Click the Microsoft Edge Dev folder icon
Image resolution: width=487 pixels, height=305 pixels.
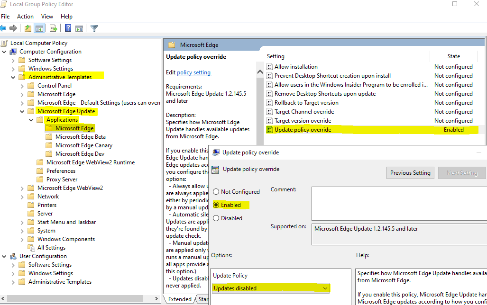click(x=49, y=154)
